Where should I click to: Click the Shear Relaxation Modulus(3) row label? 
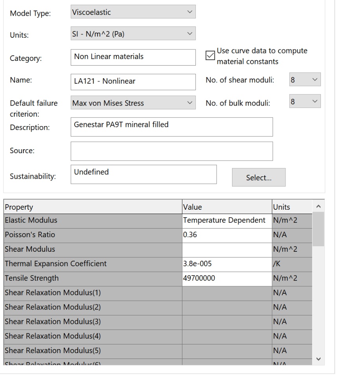pos(93,322)
